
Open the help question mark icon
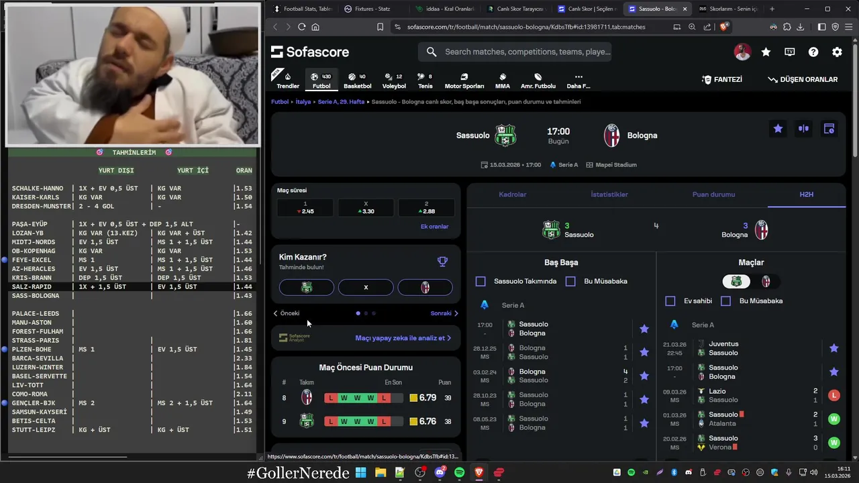(x=813, y=52)
